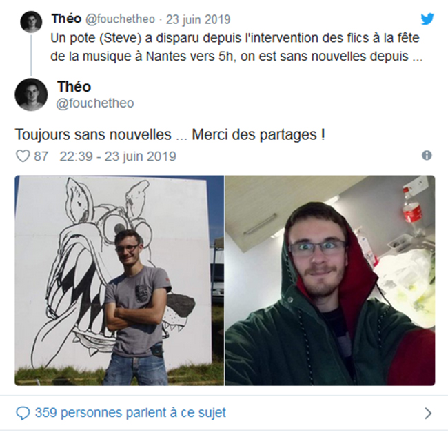Click the Théo name in original tweet
This screenshot has width=448, height=439.
[x=66, y=19]
